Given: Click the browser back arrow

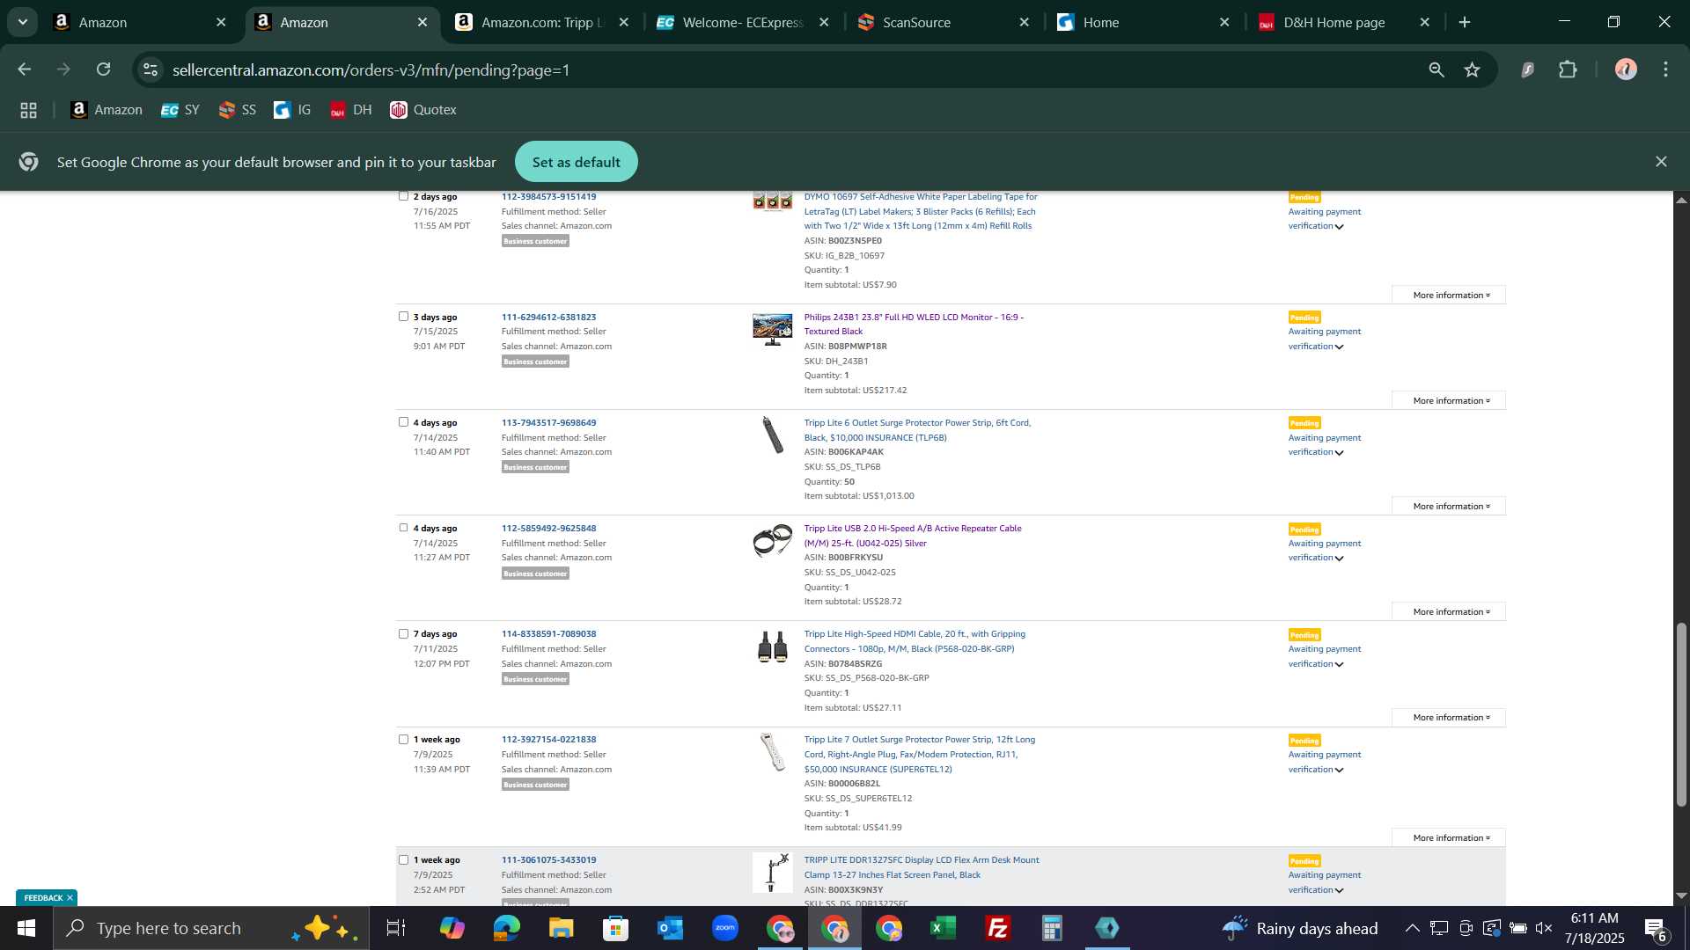Looking at the screenshot, I should click(x=24, y=69).
